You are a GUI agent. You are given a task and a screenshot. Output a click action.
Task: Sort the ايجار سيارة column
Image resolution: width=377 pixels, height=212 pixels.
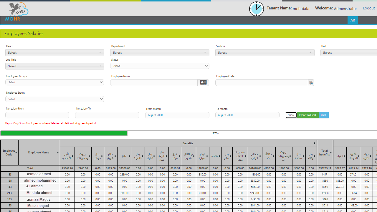pos(206,156)
